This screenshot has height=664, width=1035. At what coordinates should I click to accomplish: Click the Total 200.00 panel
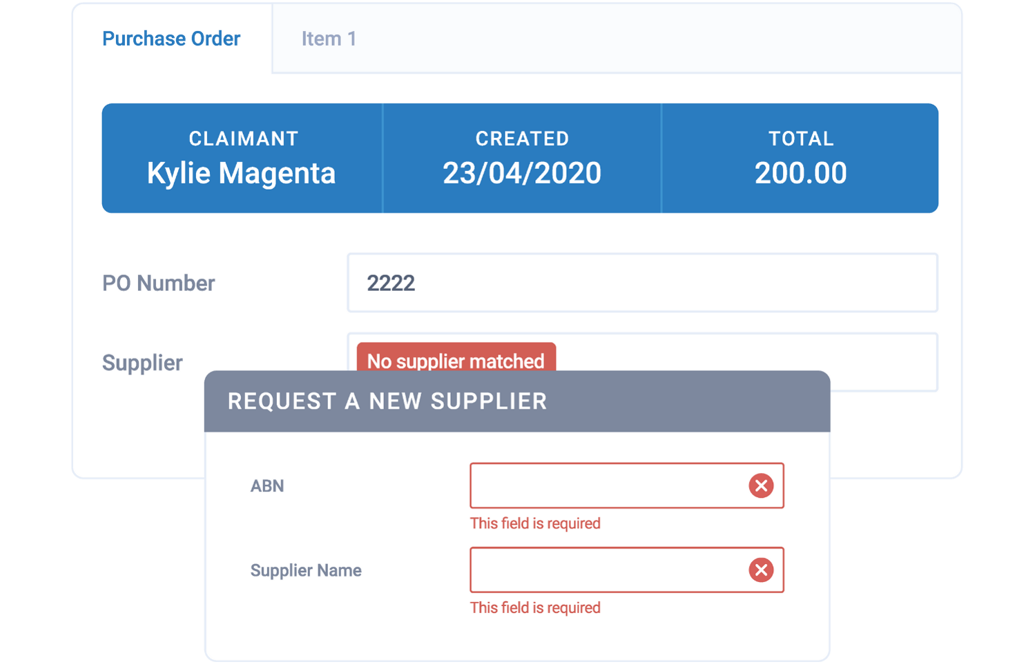[800, 159]
